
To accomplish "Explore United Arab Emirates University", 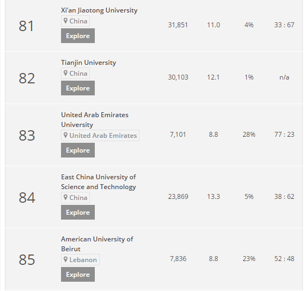I will (78, 150).
